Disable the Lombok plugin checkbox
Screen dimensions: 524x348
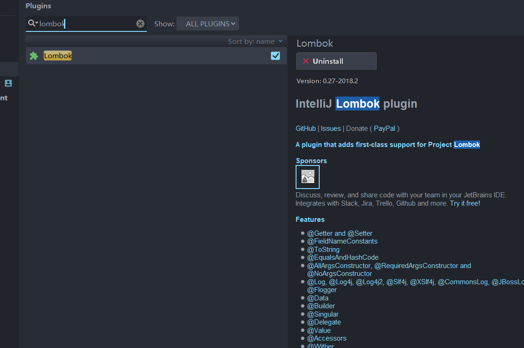[276, 56]
